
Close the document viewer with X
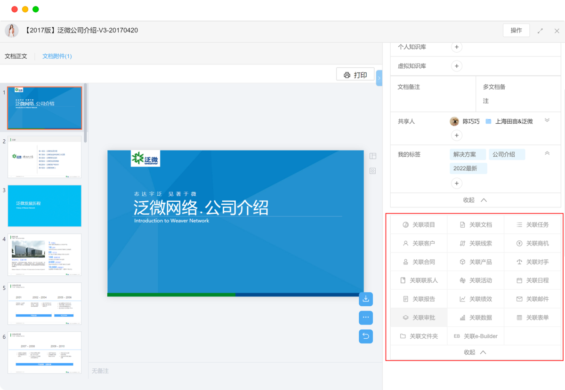click(x=557, y=31)
